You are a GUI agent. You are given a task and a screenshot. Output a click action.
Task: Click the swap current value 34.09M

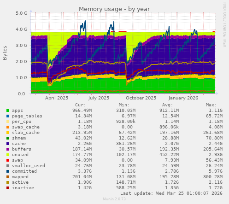83,160
